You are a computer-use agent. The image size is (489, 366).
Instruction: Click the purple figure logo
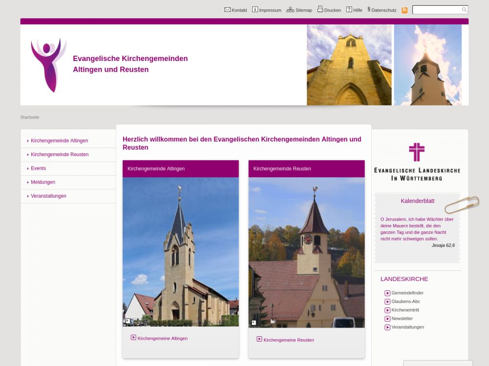48,65
